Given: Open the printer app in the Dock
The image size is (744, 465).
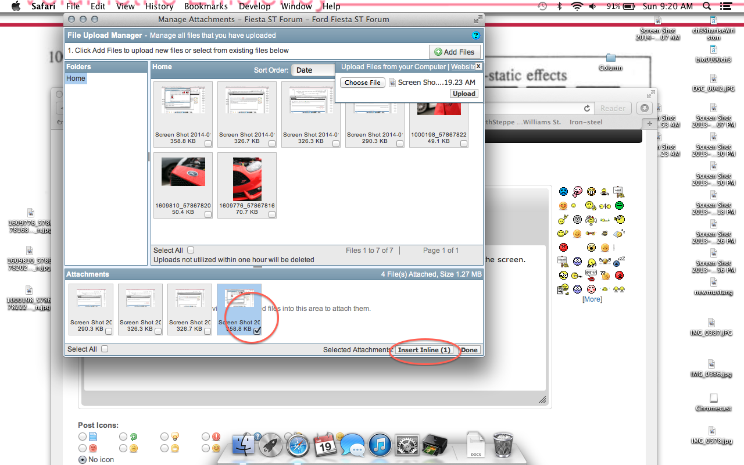Looking at the screenshot, I should pos(434,445).
